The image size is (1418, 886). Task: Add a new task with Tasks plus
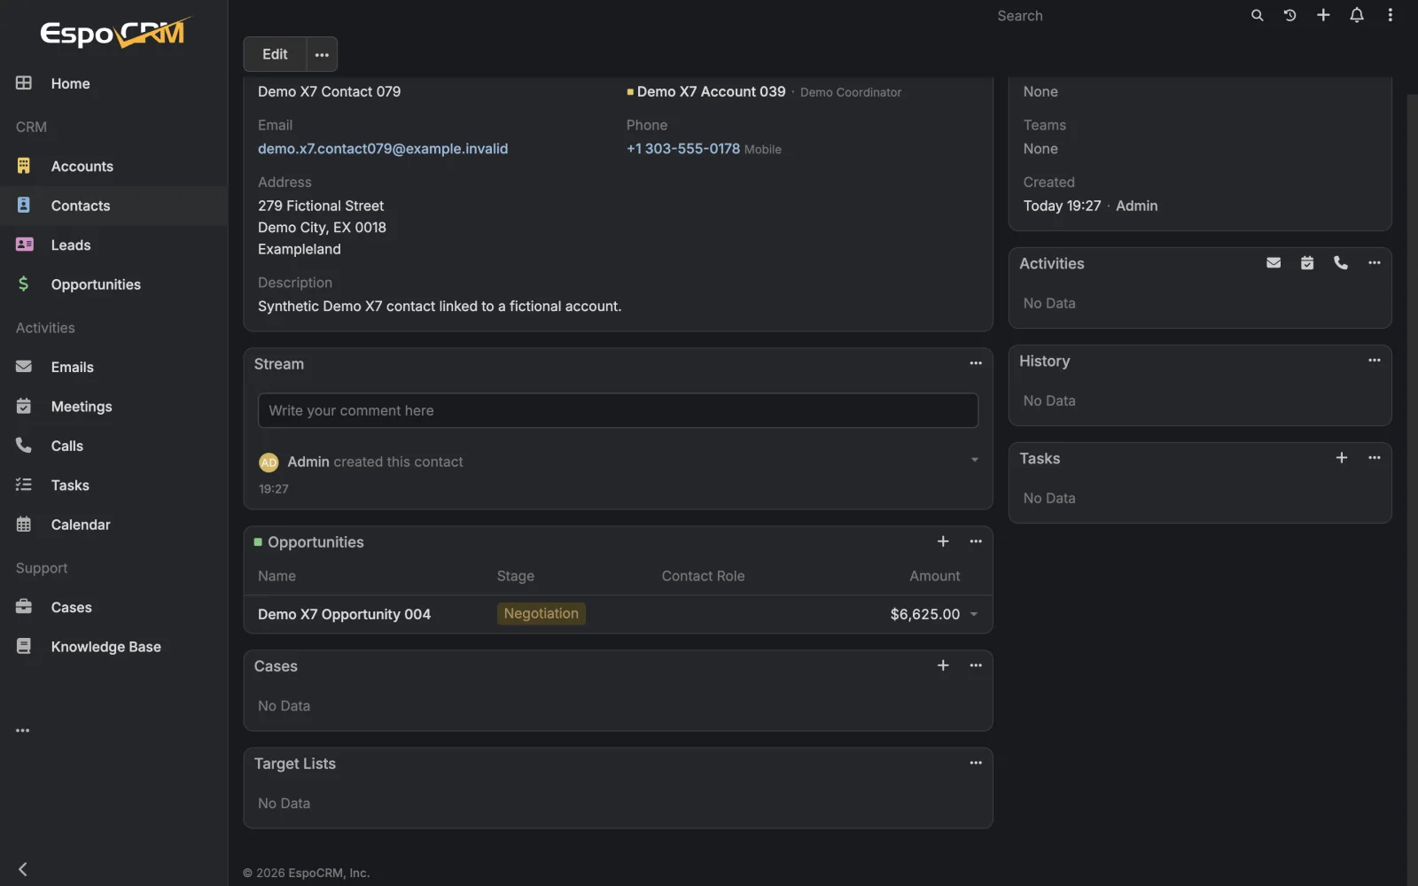pos(1342,458)
